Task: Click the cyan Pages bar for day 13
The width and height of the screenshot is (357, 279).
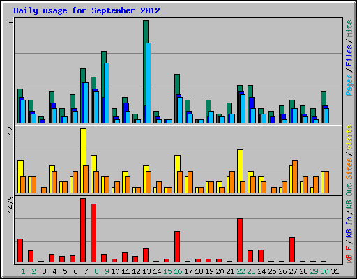Action: [x=149, y=83]
